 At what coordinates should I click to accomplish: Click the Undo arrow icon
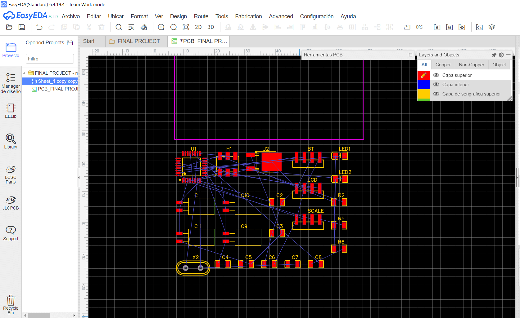(39, 27)
